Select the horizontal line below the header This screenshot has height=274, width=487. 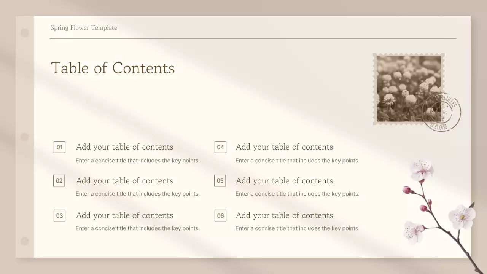click(253, 39)
